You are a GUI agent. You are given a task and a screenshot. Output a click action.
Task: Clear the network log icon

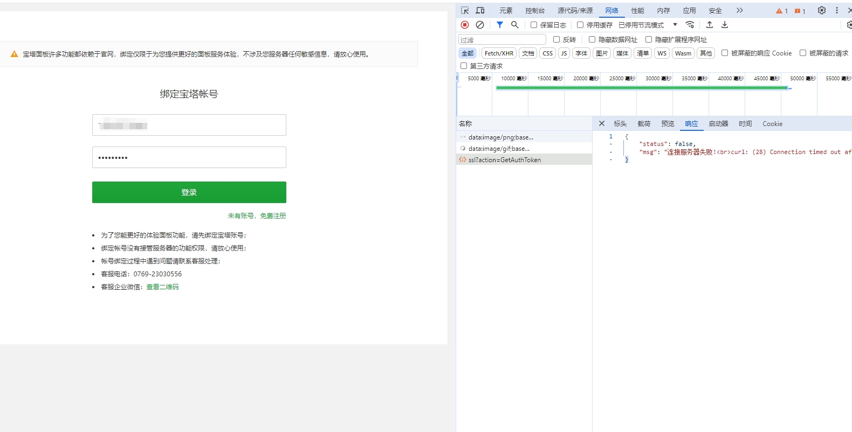pyautogui.click(x=480, y=25)
